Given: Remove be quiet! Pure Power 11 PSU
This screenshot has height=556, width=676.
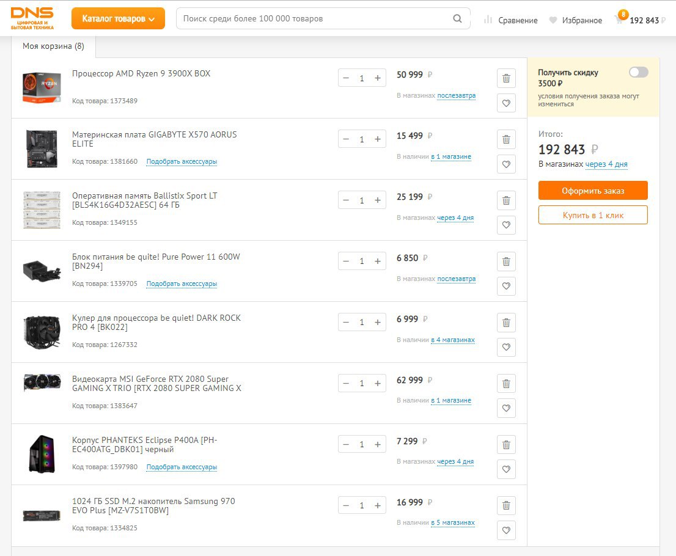Looking at the screenshot, I should point(506,262).
